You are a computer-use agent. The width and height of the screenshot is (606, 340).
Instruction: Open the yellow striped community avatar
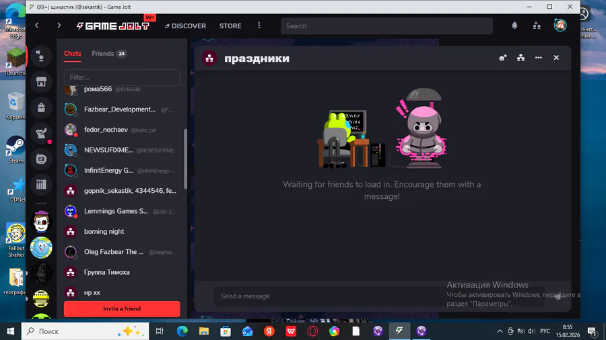pyautogui.click(x=41, y=299)
